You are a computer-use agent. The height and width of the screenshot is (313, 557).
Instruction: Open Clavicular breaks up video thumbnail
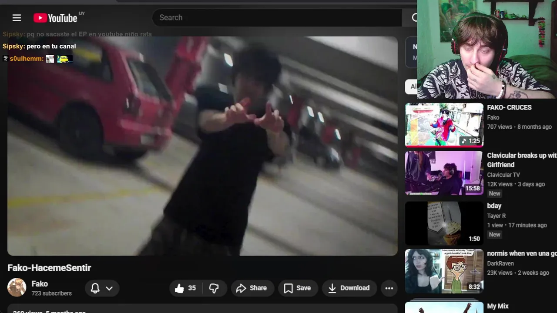point(444,173)
